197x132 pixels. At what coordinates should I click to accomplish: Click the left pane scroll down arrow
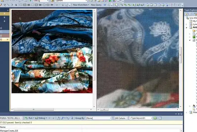tap(94, 107)
